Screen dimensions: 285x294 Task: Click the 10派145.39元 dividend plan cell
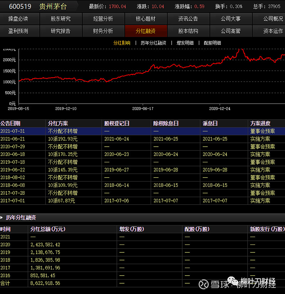(x=63, y=170)
